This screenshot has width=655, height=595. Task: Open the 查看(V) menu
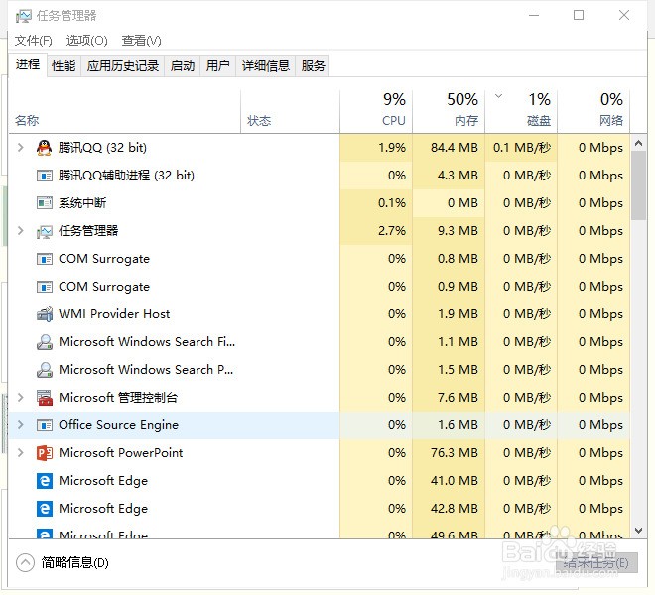pyautogui.click(x=141, y=41)
